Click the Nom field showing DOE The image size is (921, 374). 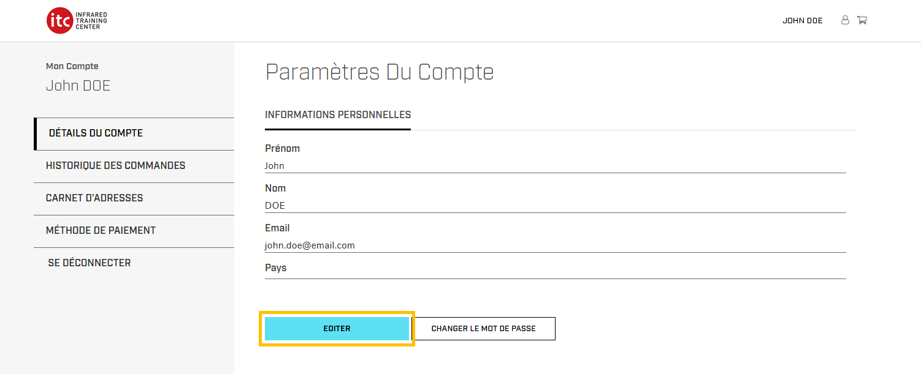coord(555,206)
